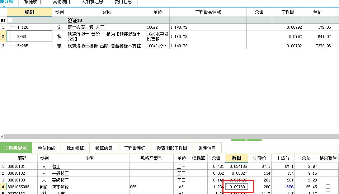
Task: Click the 数量 column header
Action: click(x=236, y=158)
